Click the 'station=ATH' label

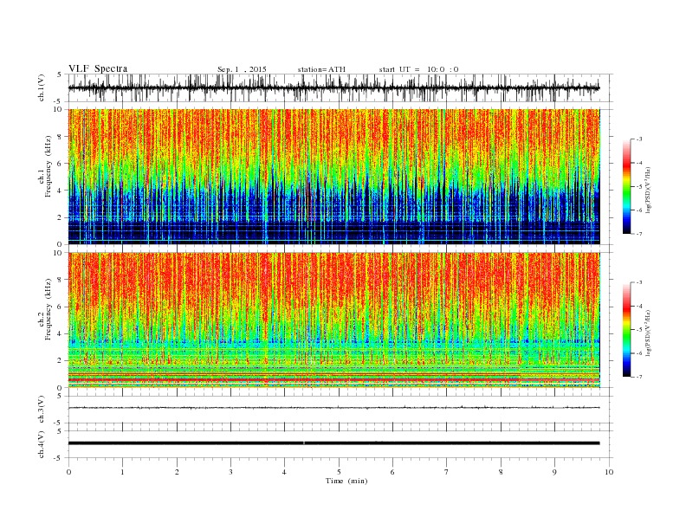click(321, 69)
